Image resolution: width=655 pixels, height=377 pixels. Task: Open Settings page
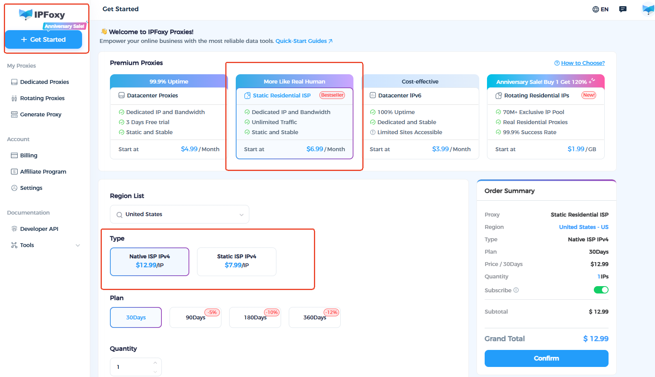[x=31, y=188]
